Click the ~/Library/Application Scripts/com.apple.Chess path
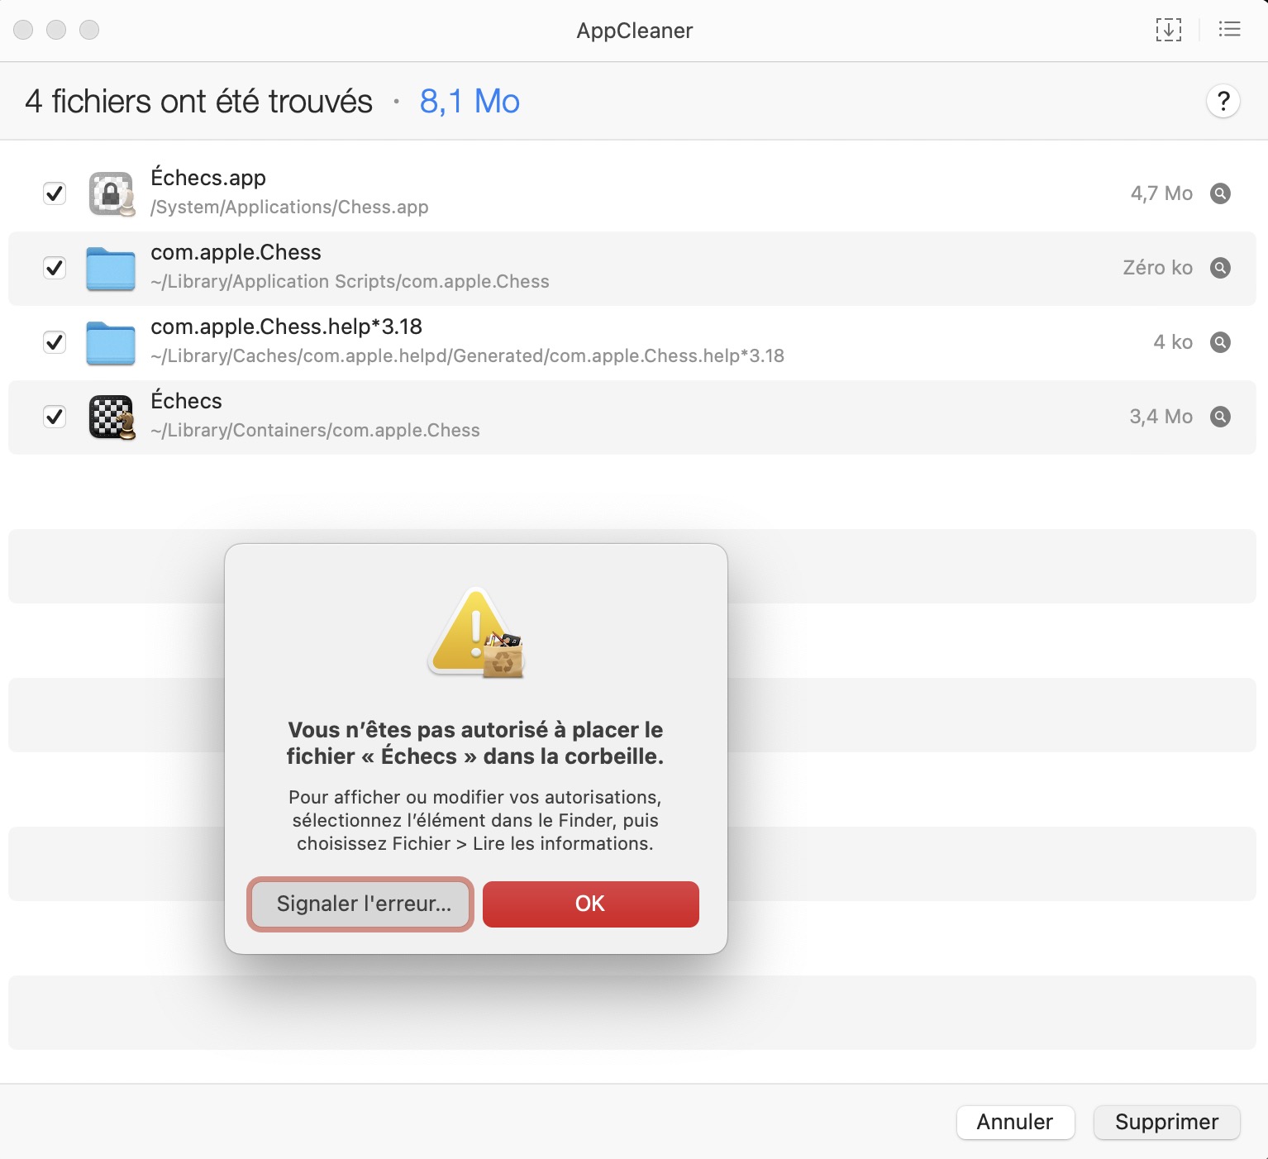This screenshot has width=1268, height=1159. 350,281
